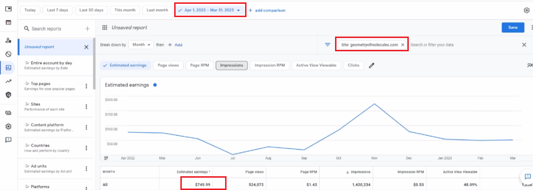The image size is (533, 190).
Task: Click the Estimated earnings legend blue dot
Action: pyautogui.click(x=155, y=85)
